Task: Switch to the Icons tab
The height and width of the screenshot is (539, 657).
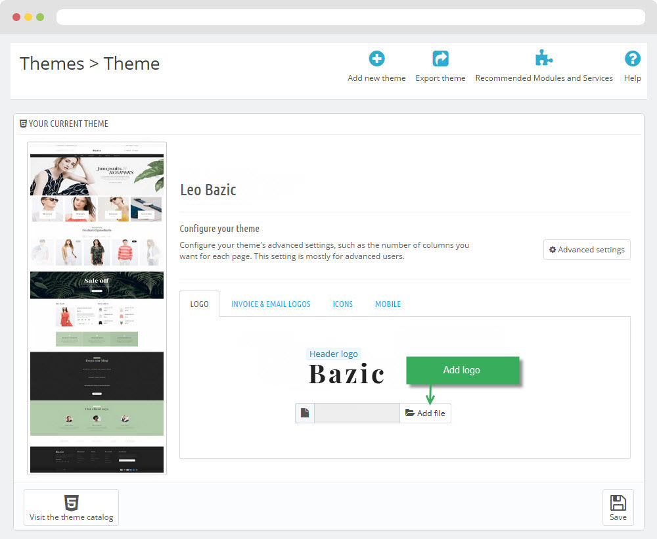Action: coord(343,304)
